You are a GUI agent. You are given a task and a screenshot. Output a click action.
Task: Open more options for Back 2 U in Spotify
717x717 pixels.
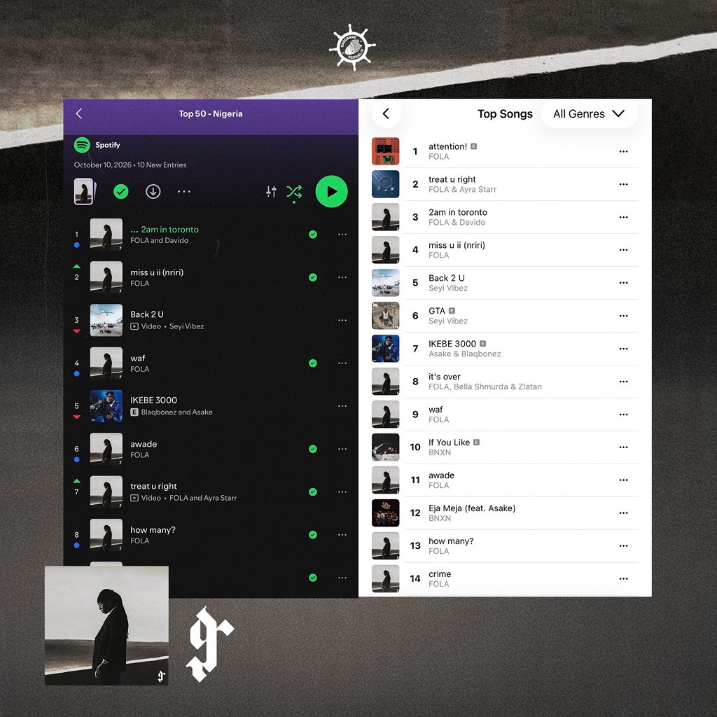coord(342,320)
